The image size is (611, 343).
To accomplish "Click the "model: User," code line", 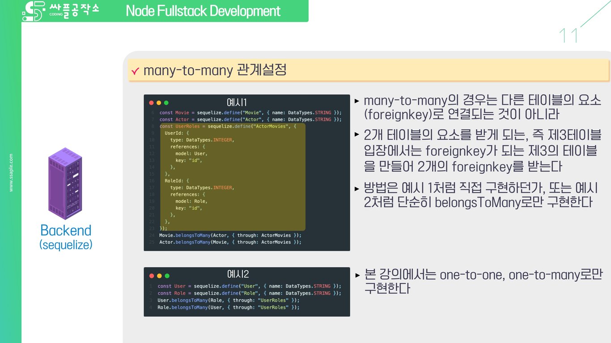I will [191, 154].
